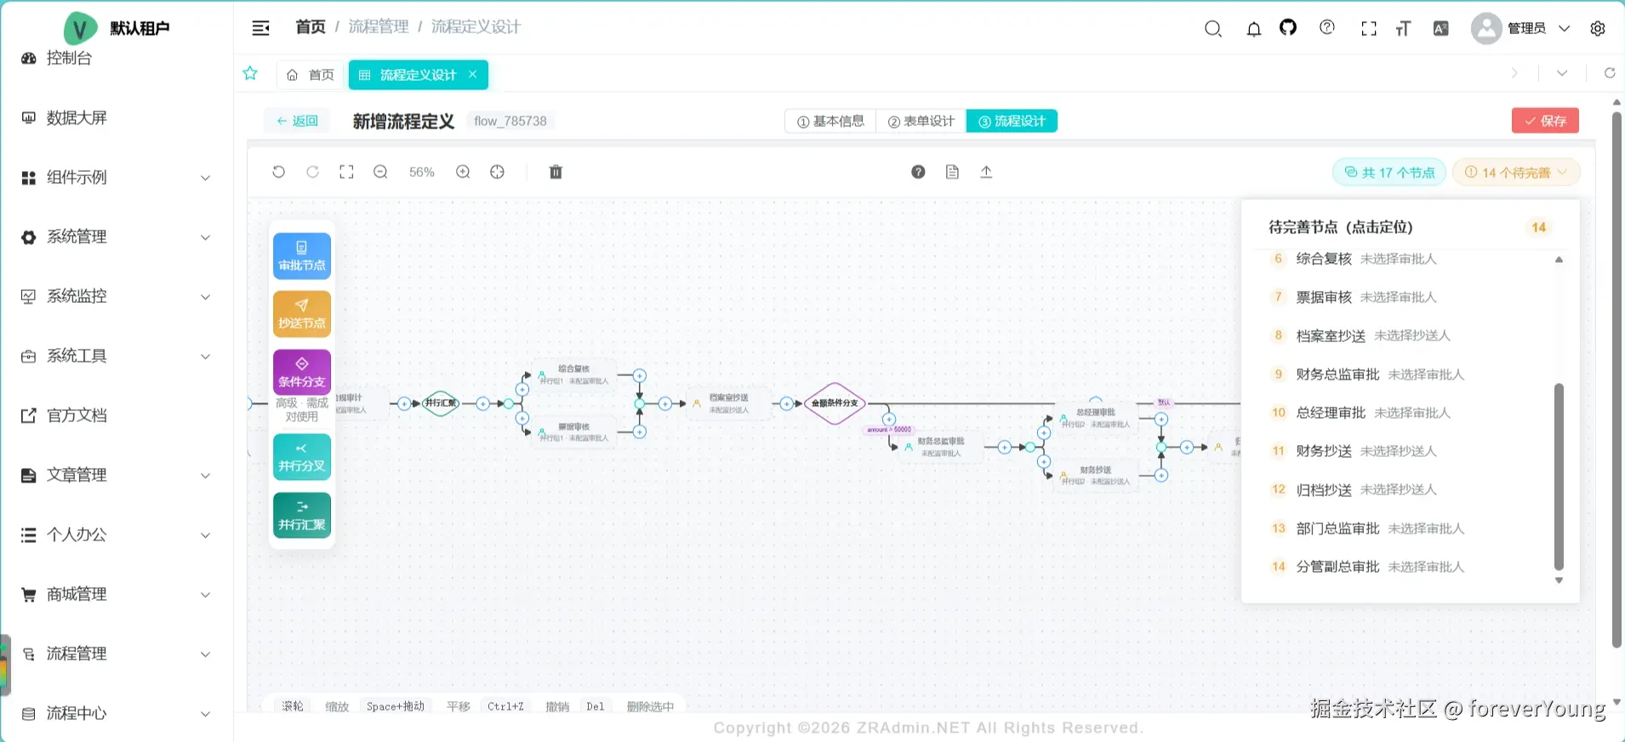Open the 首页 page tab
This screenshot has width=1625, height=742.
click(x=311, y=75)
